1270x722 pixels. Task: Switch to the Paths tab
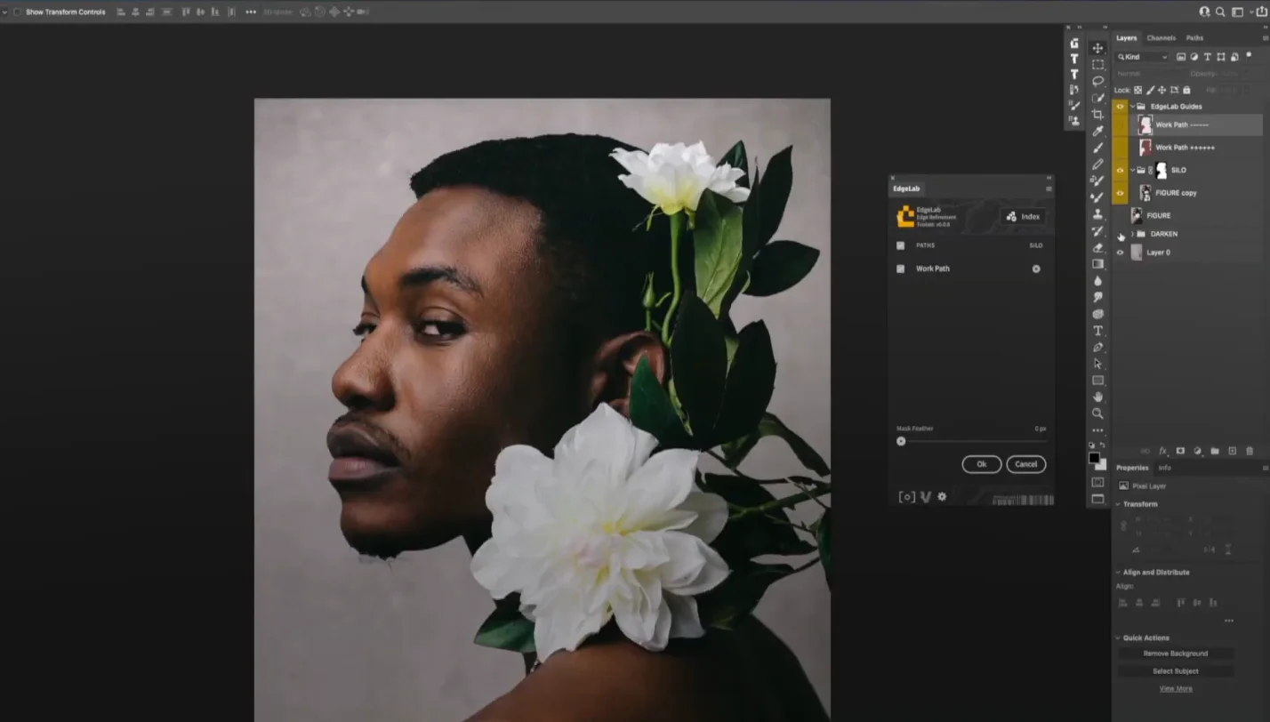click(x=1194, y=38)
